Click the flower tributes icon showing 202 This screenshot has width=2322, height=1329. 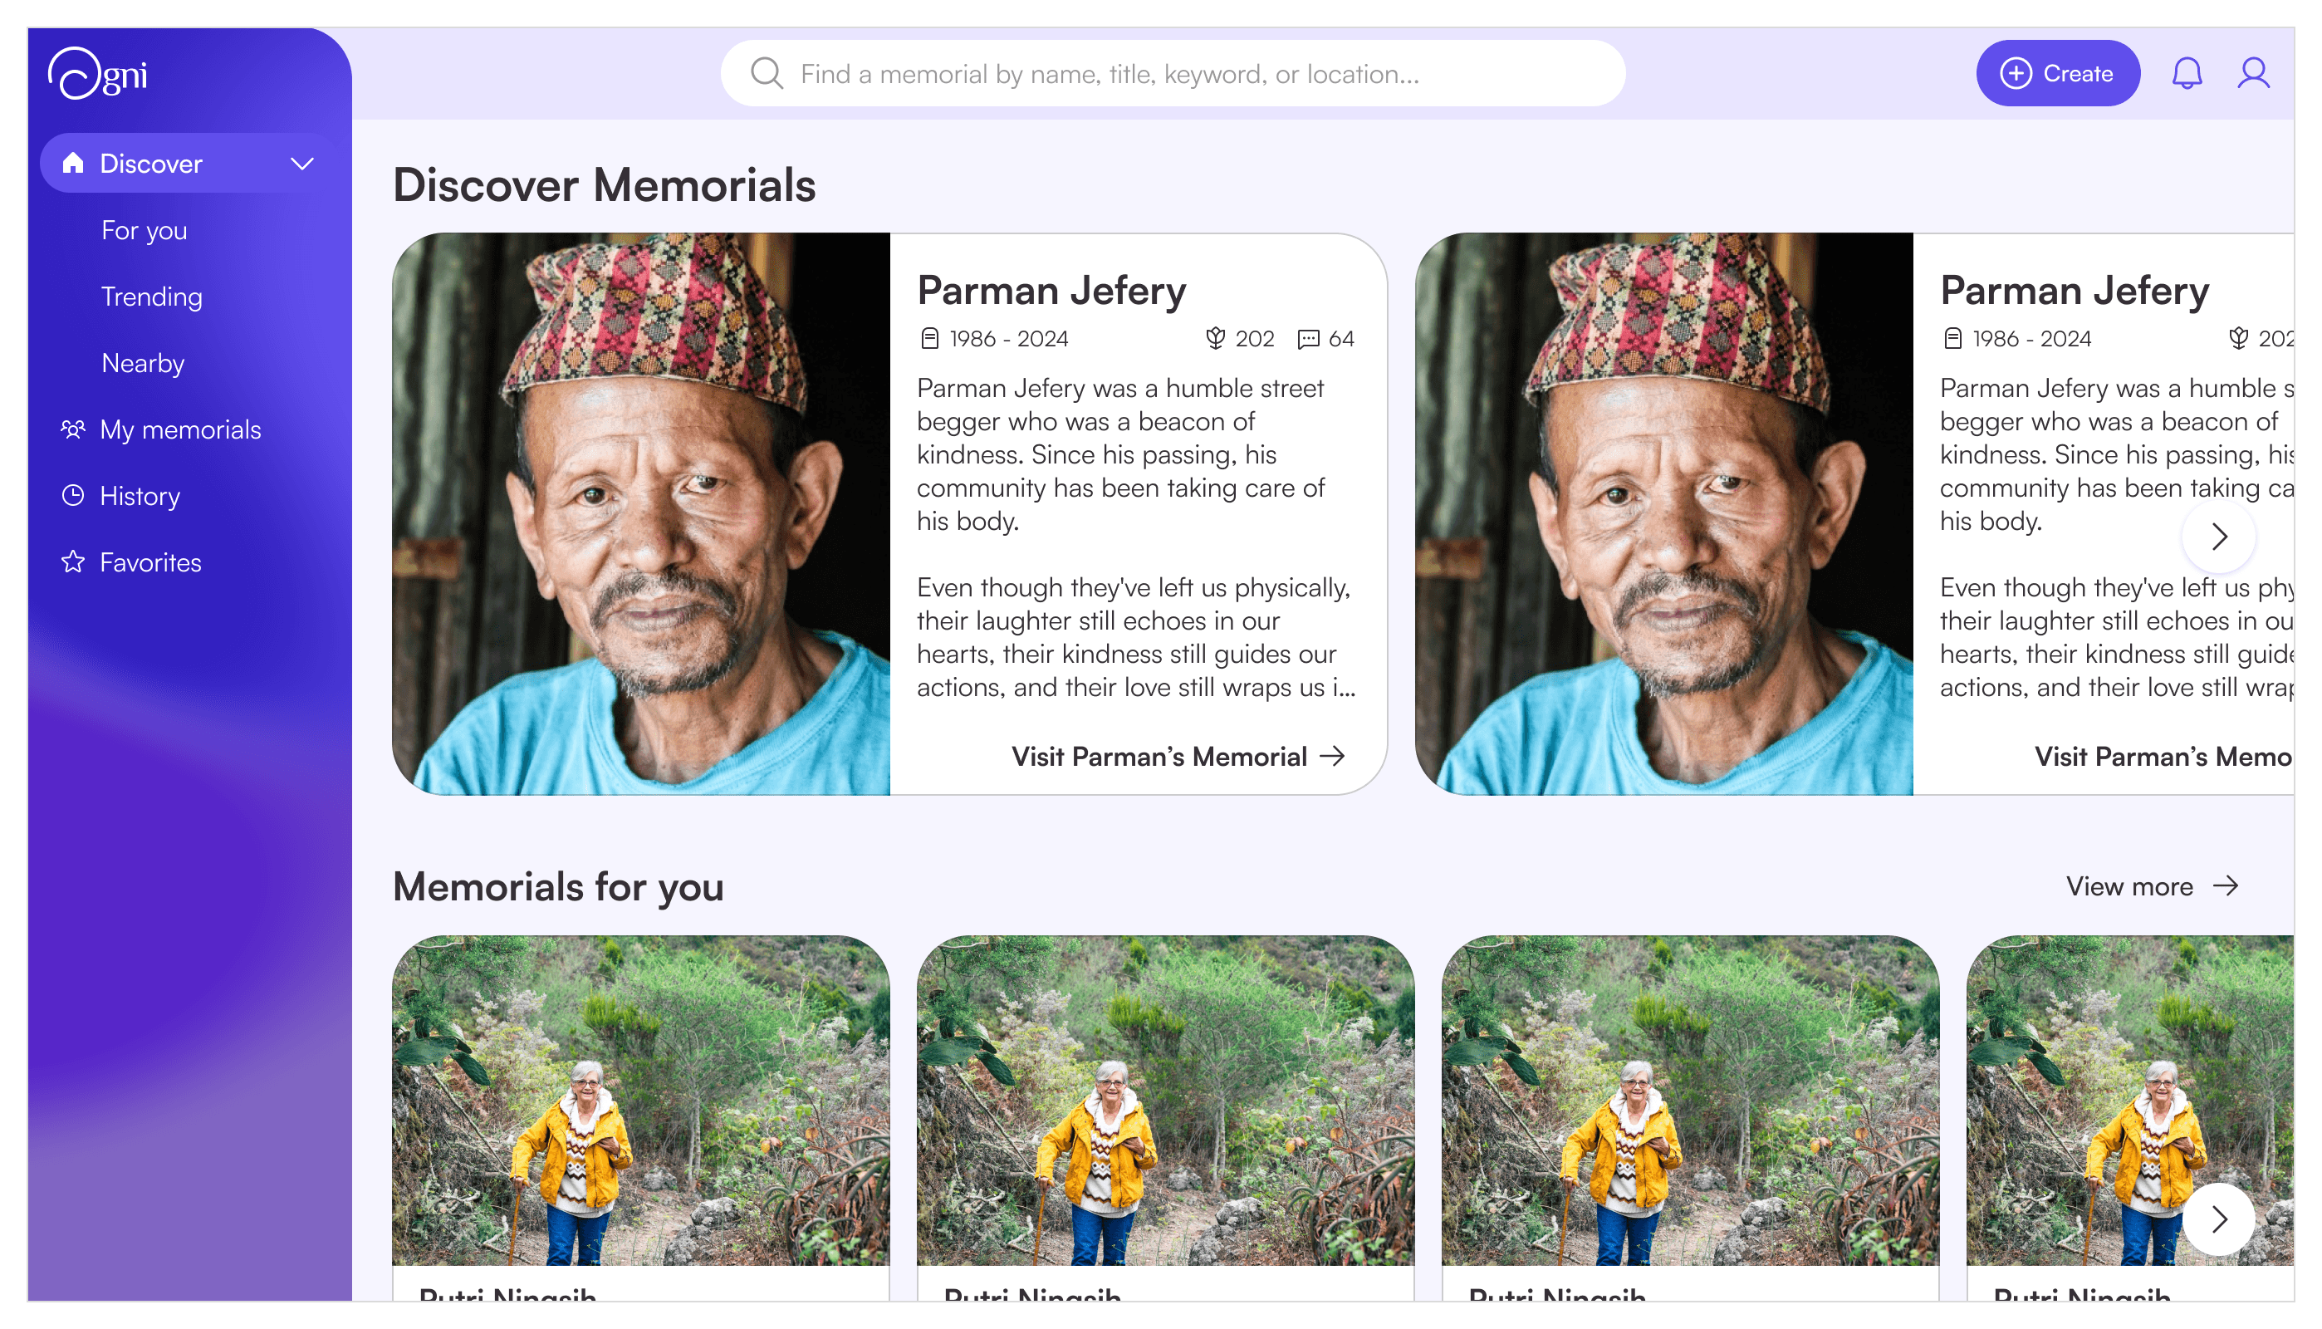pos(1214,339)
